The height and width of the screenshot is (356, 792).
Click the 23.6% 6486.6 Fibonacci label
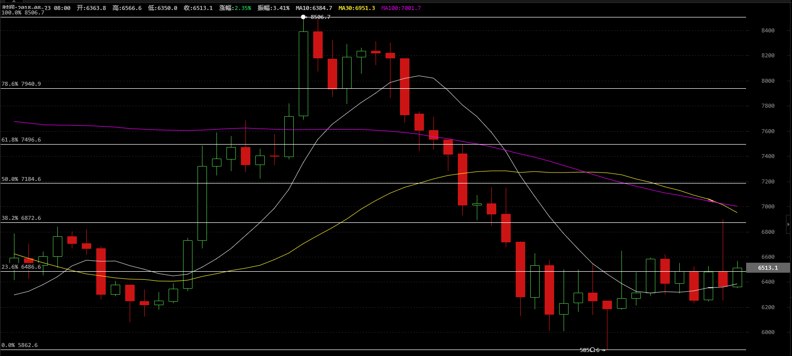point(21,267)
